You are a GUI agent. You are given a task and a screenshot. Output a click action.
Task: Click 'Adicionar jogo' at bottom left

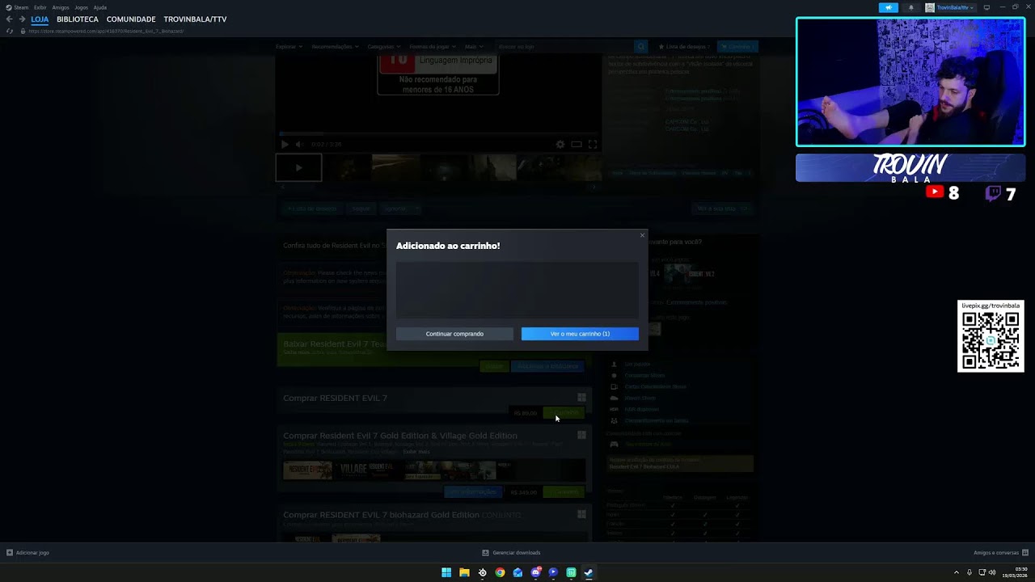(28, 553)
